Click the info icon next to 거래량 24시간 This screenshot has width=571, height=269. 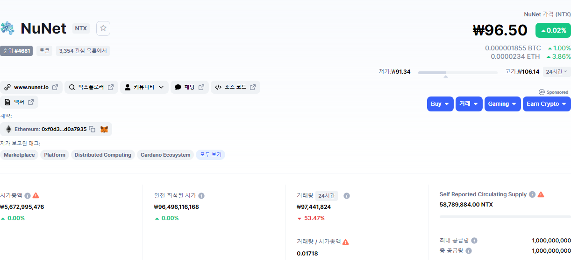[347, 196]
